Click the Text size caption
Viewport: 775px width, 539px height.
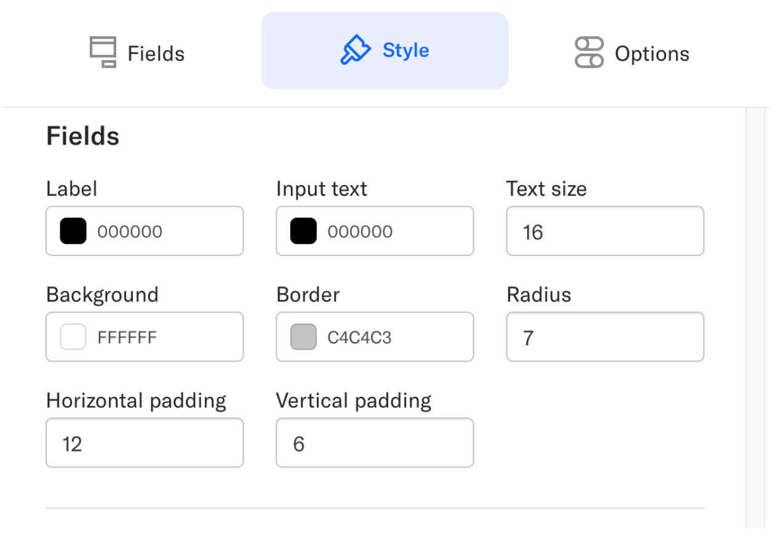click(547, 189)
